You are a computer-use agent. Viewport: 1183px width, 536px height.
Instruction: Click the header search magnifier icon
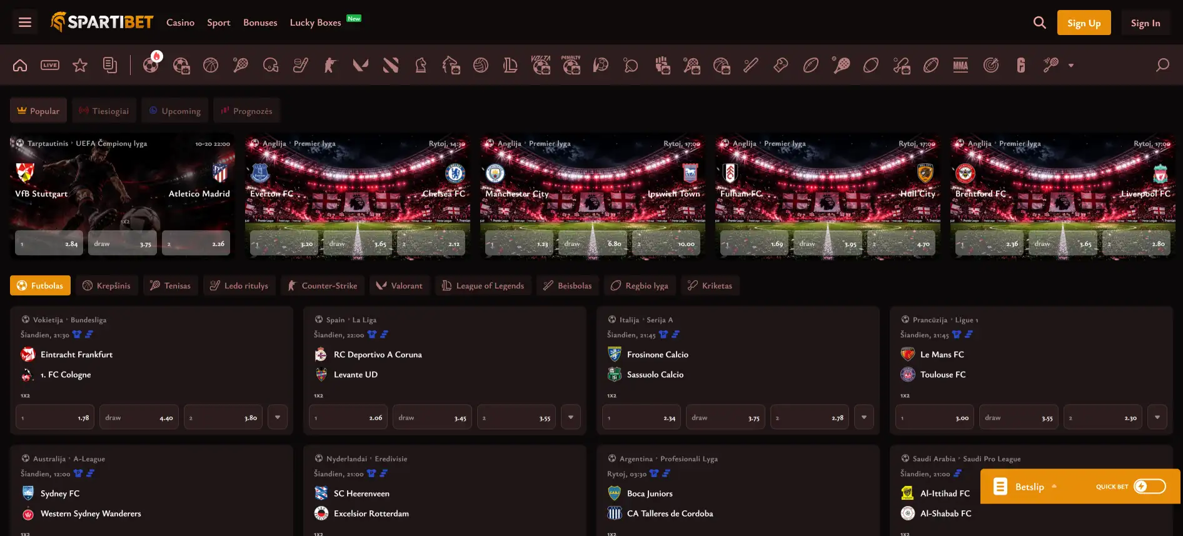(x=1039, y=23)
